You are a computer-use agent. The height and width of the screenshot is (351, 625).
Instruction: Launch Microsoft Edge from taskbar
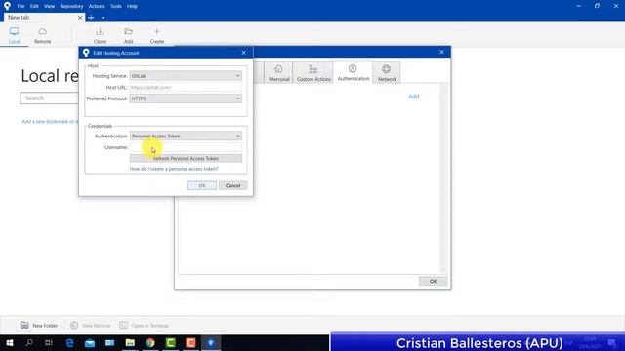coord(69,342)
